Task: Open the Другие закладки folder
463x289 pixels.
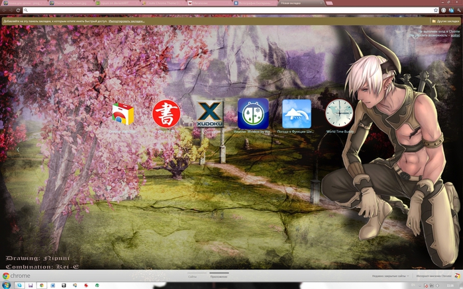Action: pyautogui.click(x=446, y=21)
